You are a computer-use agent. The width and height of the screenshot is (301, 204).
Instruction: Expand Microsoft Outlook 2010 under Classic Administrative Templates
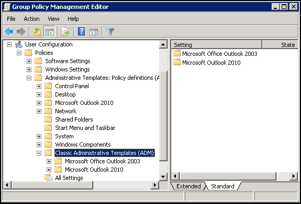[49, 170]
